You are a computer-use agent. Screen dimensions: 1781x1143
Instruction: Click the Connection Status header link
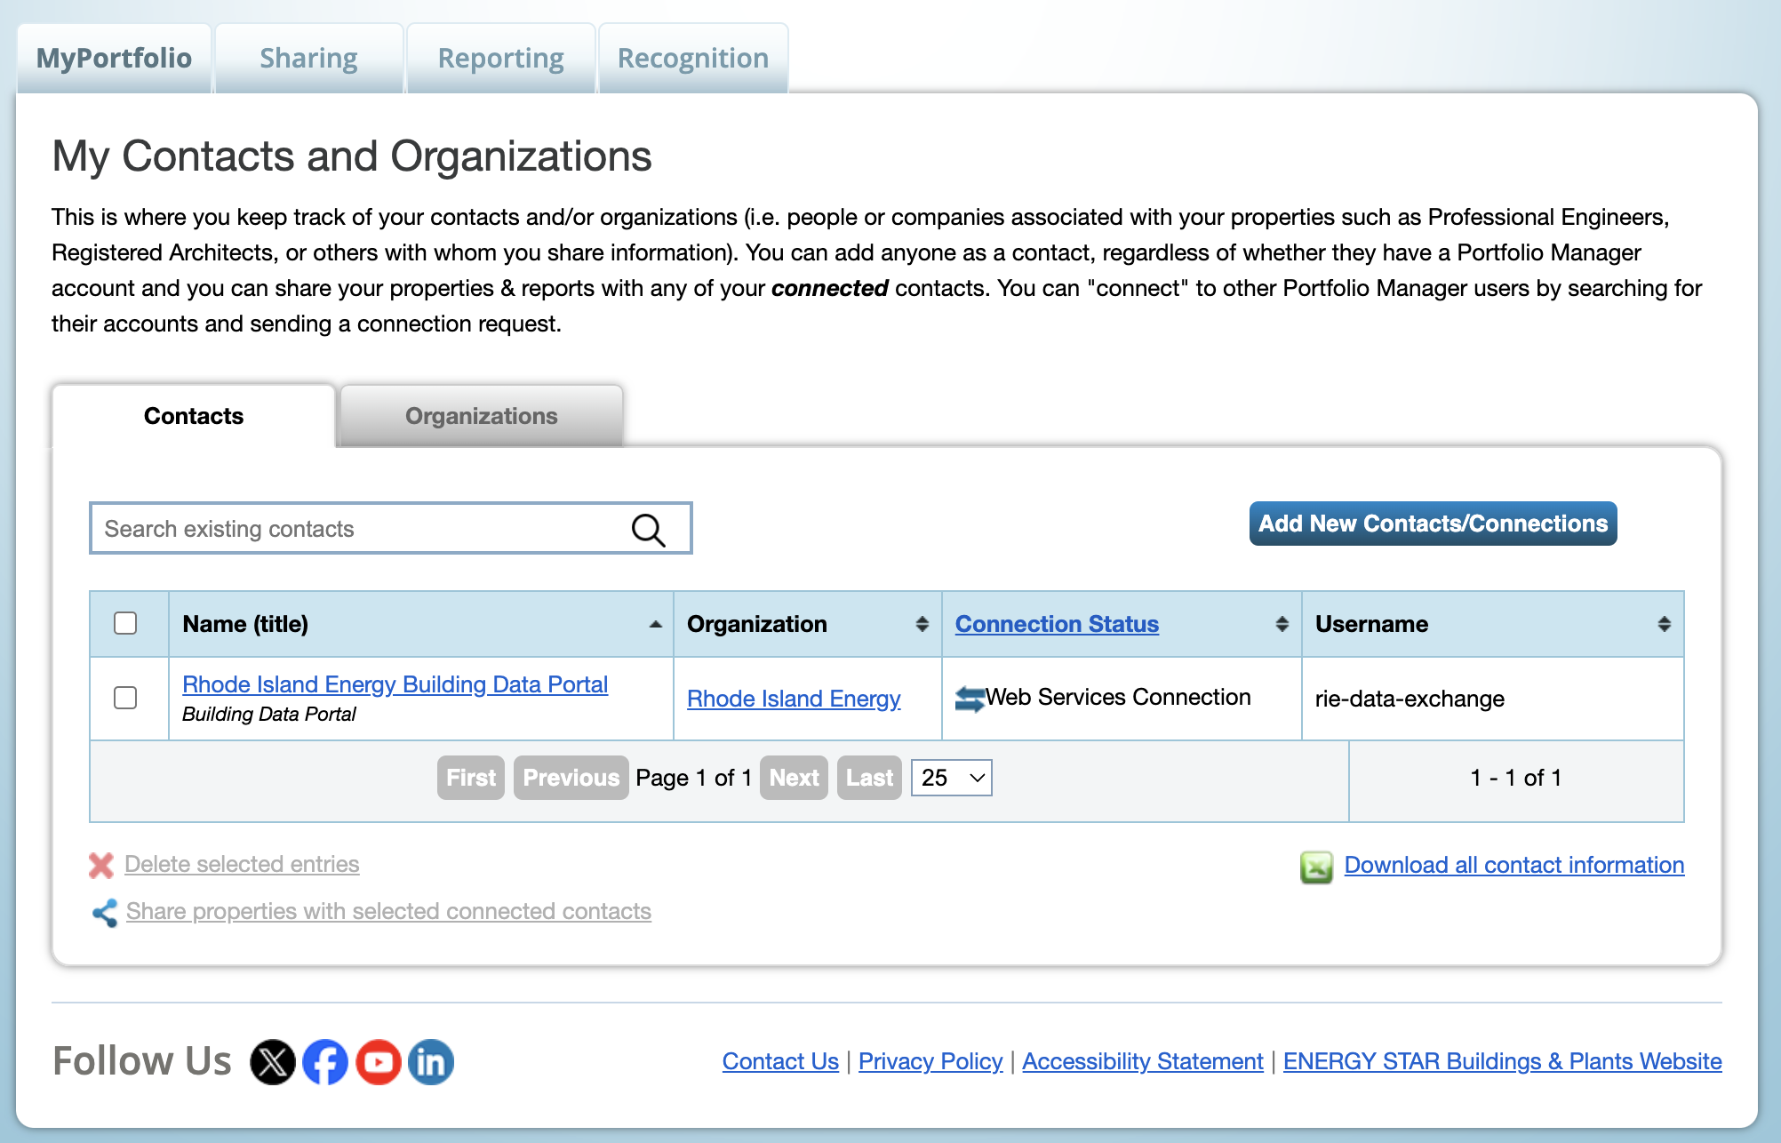coord(1057,624)
